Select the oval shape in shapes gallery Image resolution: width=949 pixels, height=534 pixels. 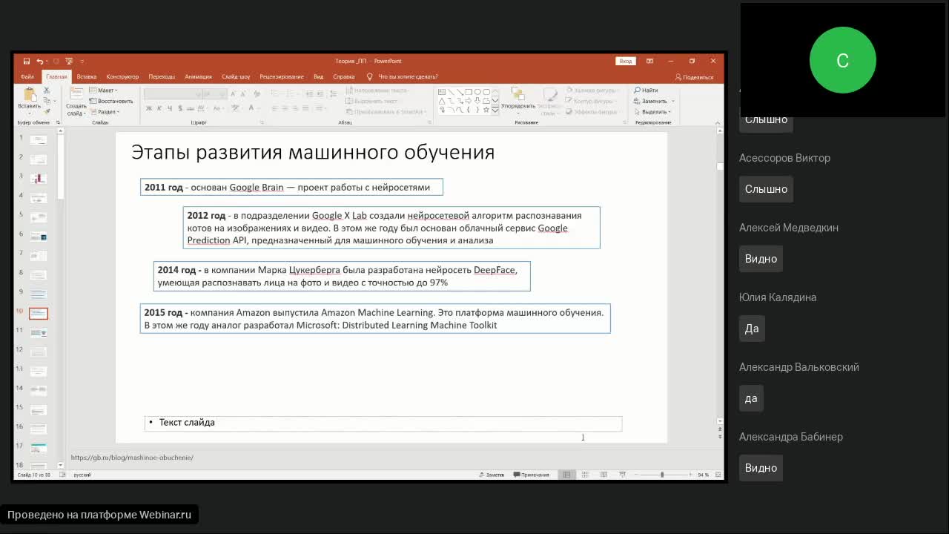click(x=477, y=92)
